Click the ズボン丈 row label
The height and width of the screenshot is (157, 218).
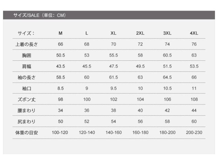point(26,99)
